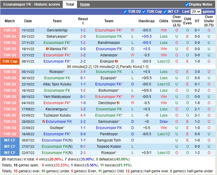Click the Torpedo Kutaisi team name
217x175 pixels.
click(109, 147)
